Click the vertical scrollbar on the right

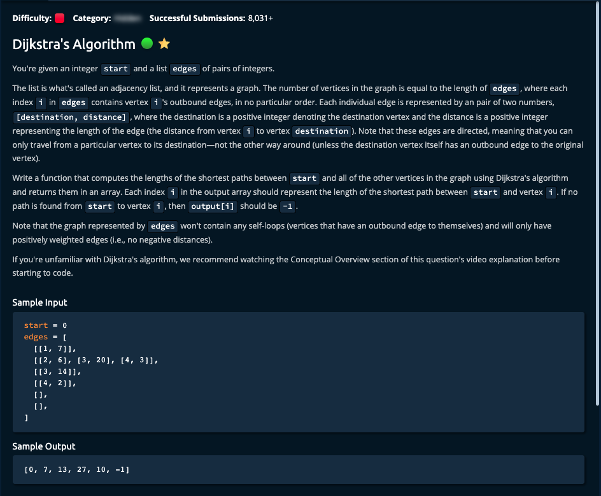(x=597, y=210)
